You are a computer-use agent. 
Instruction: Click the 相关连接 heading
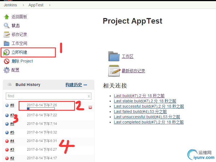(x=115, y=86)
